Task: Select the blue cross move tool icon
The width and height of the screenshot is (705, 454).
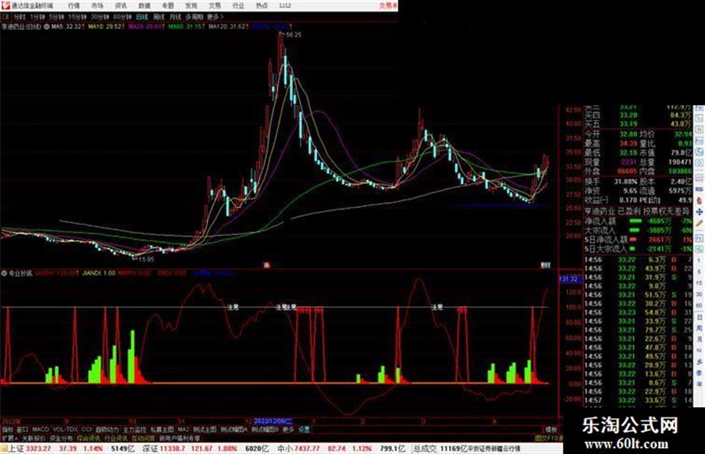Action: [x=699, y=211]
